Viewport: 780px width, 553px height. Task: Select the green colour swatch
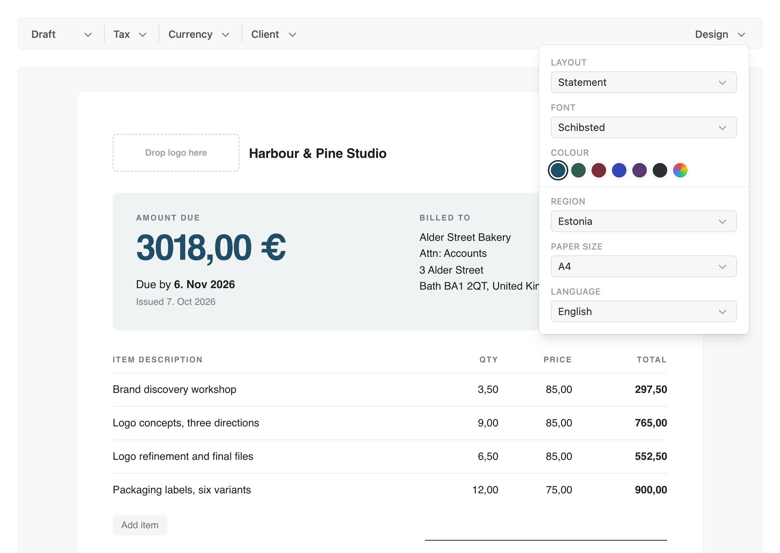[x=578, y=170]
